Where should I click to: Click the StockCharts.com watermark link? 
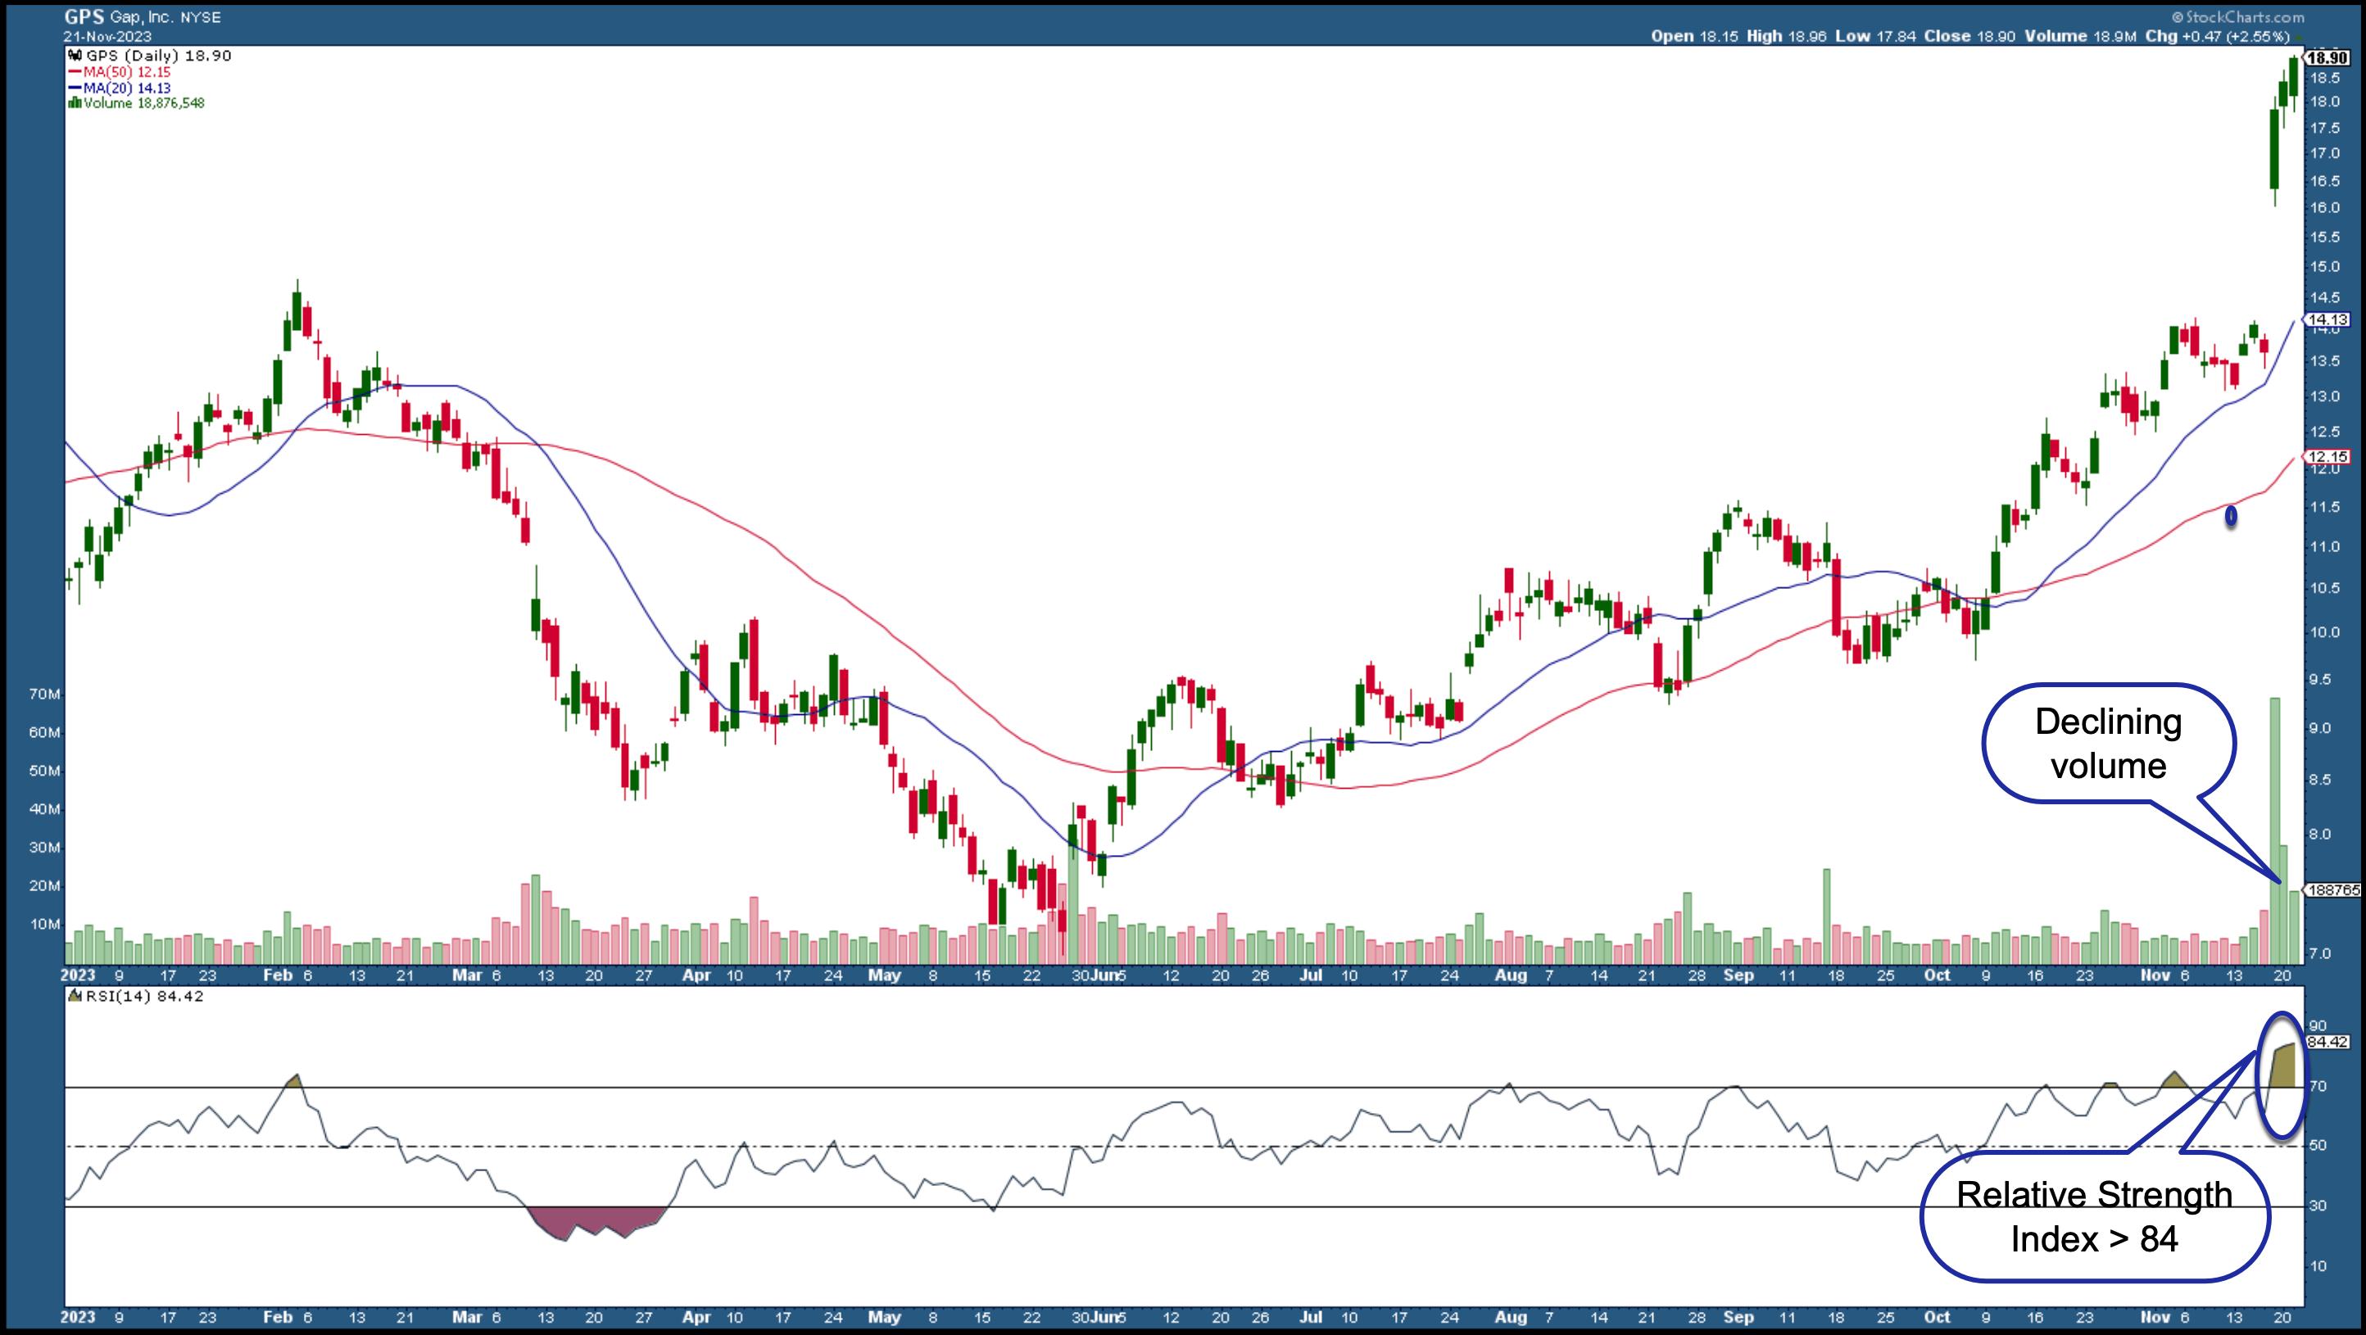click(x=2238, y=16)
